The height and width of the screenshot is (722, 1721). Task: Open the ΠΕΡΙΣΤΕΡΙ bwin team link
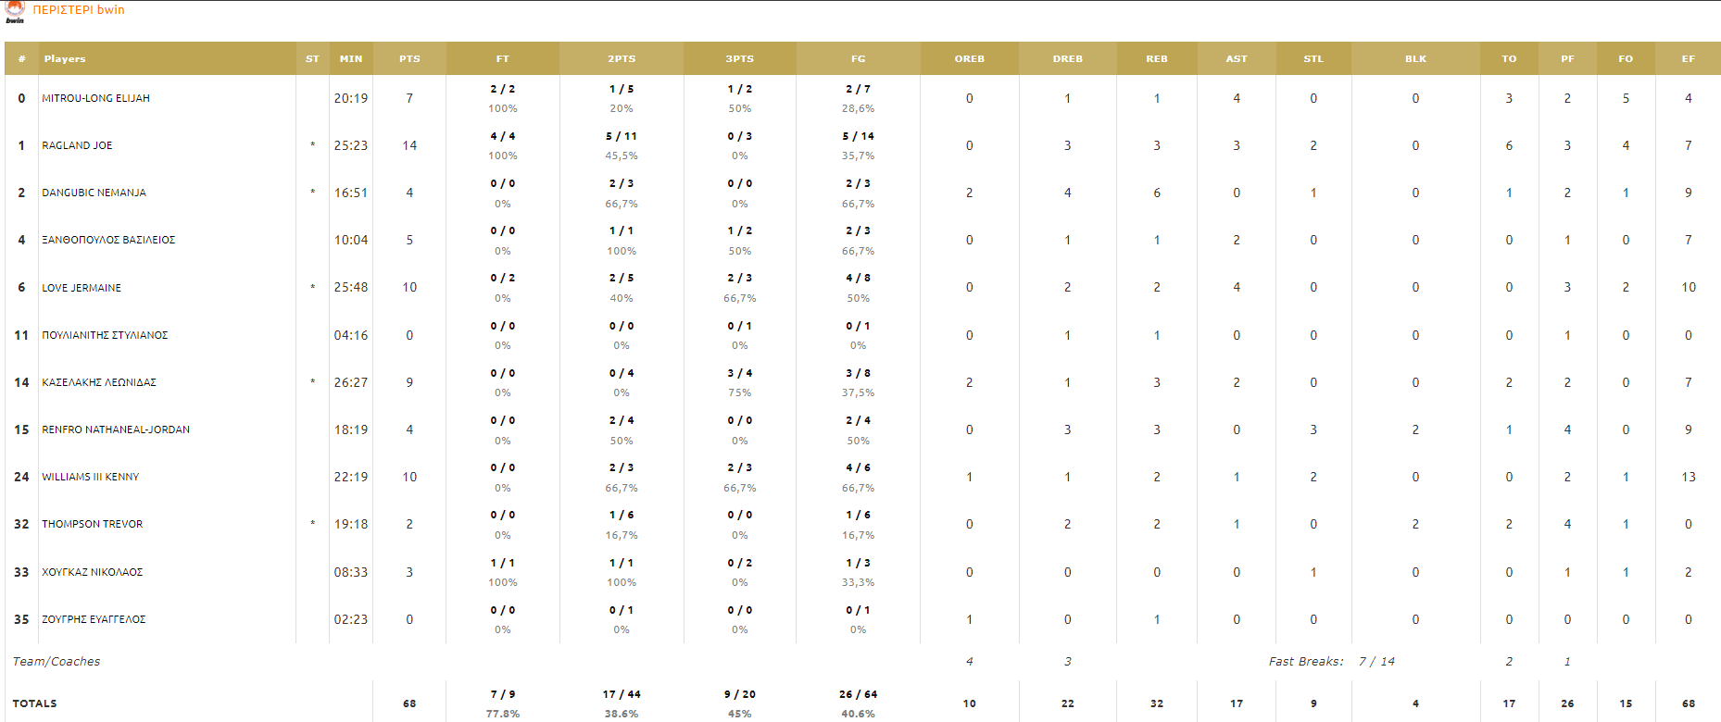tap(79, 10)
